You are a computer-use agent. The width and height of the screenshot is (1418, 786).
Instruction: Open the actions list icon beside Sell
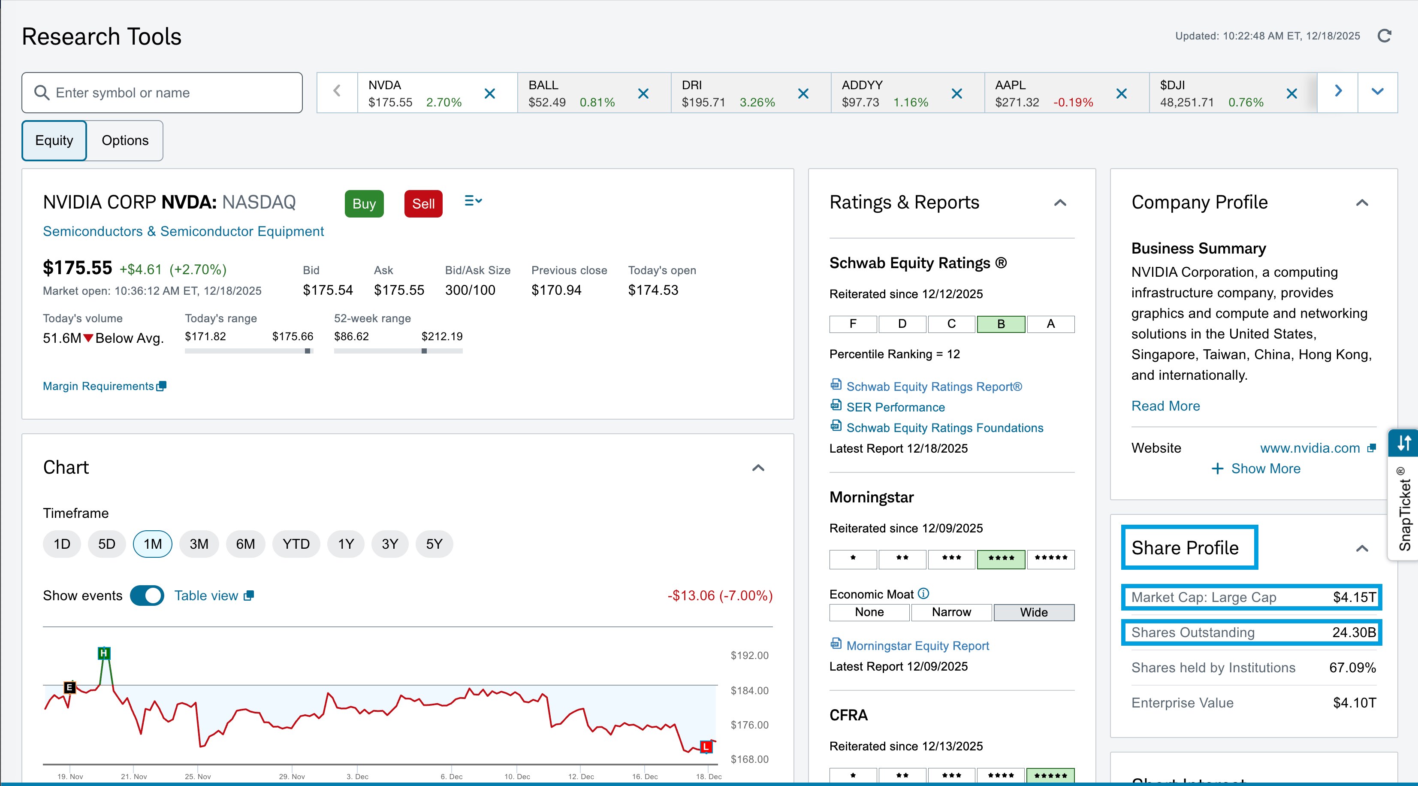click(473, 201)
